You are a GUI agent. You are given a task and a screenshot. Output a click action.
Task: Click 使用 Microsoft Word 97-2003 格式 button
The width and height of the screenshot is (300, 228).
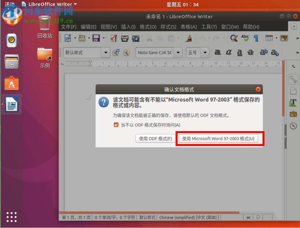(x=219, y=138)
